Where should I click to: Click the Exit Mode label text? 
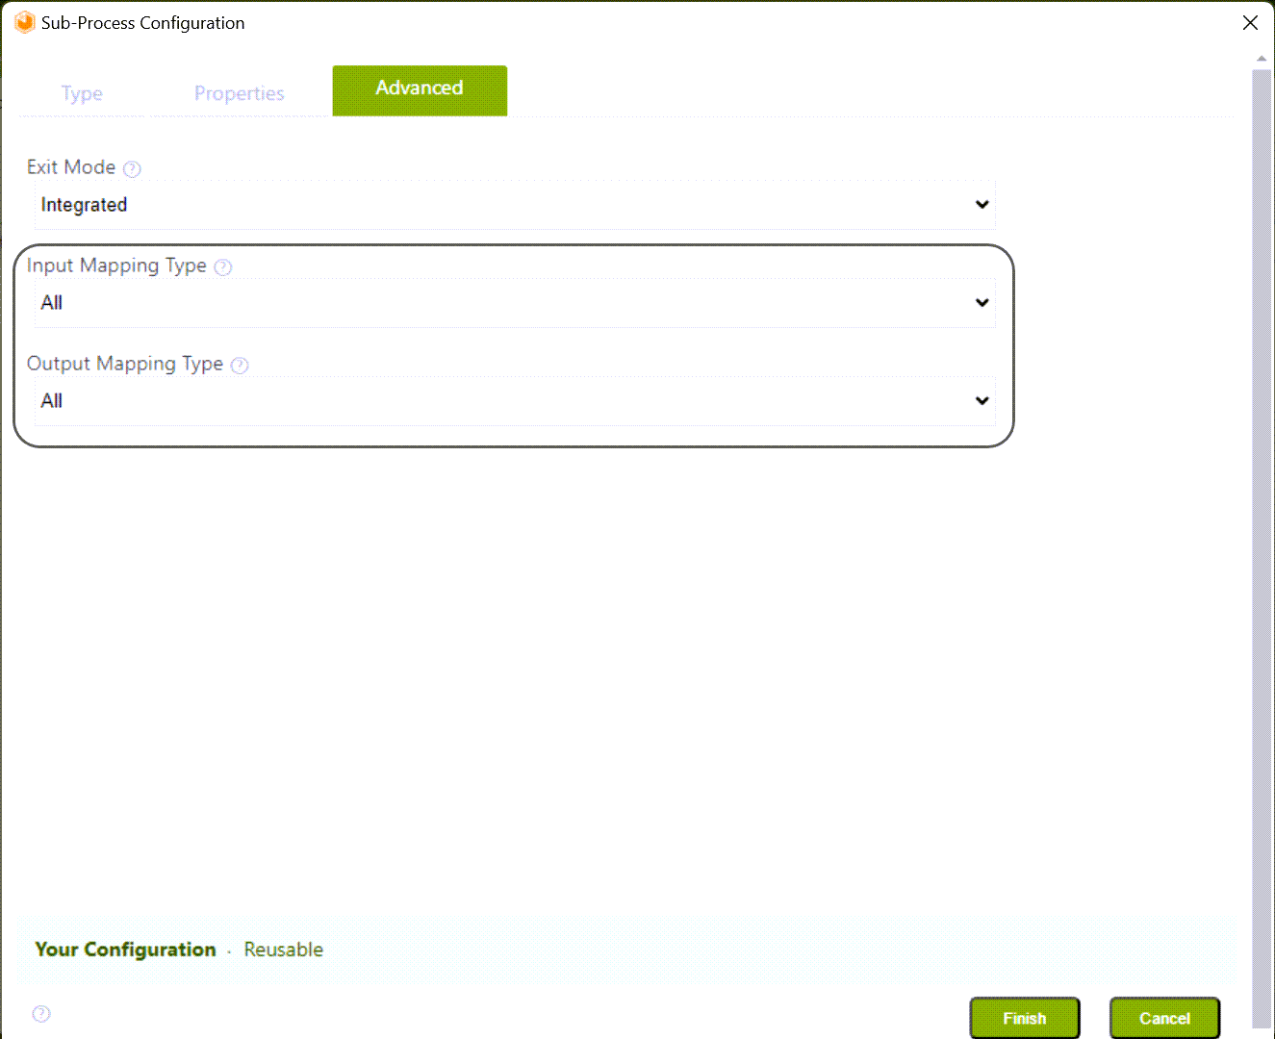coord(71,167)
